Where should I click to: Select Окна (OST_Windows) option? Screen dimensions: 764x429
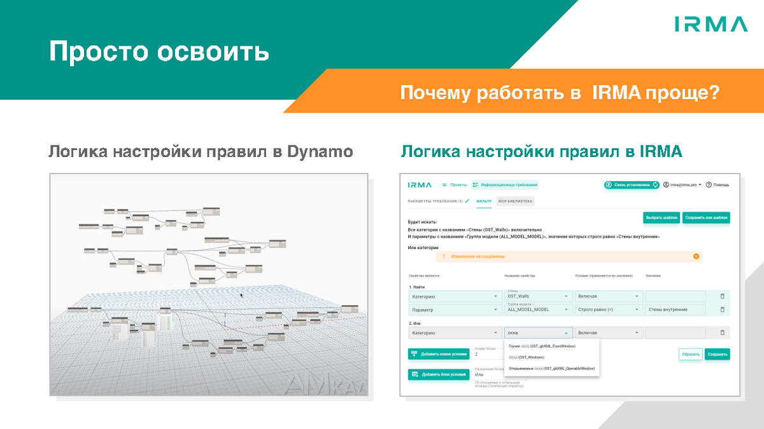pos(551,357)
